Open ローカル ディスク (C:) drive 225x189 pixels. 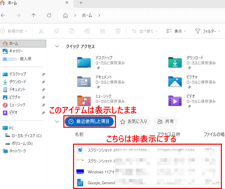[24, 136]
